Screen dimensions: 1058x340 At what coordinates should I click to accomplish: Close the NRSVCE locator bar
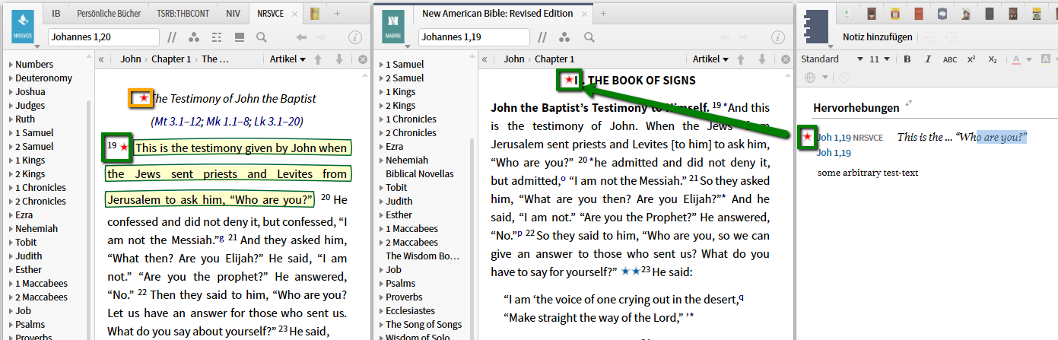[362, 59]
